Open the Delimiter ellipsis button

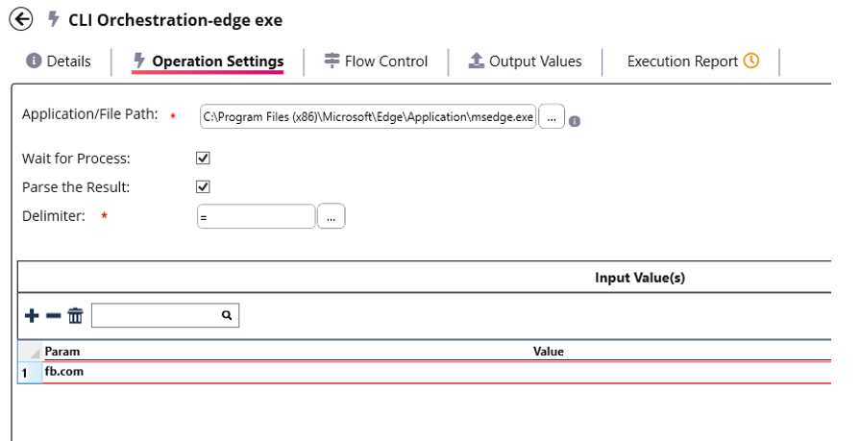[x=332, y=216]
